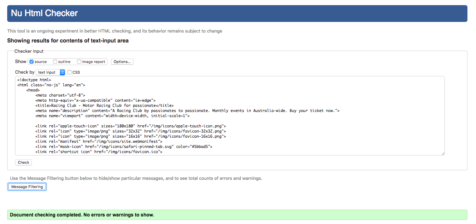The width and height of the screenshot is (476, 224).
Task: Uncheck the "source" checkbox
Action: click(x=32, y=62)
